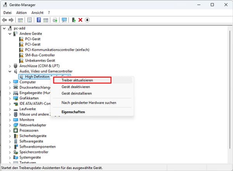Click the blue question mark help icon
Viewport: 233px width, 171px height.
(39, 20)
